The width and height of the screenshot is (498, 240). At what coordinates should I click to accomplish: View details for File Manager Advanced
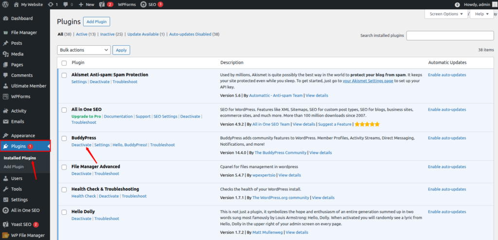pyautogui.click(x=290, y=175)
